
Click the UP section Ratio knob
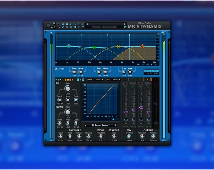tap(68, 89)
